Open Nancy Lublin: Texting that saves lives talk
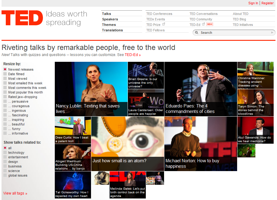 coord(91,89)
